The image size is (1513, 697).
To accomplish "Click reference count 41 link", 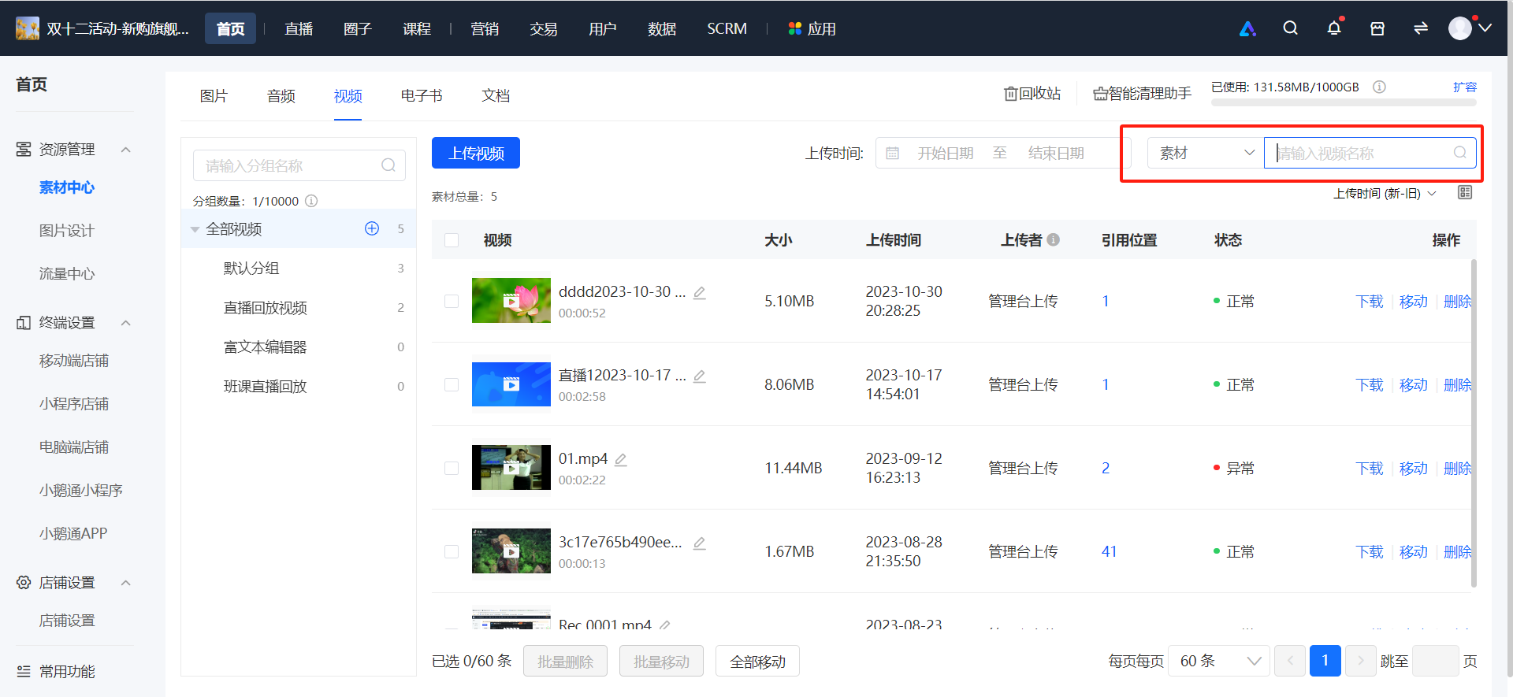I will 1109,551.
